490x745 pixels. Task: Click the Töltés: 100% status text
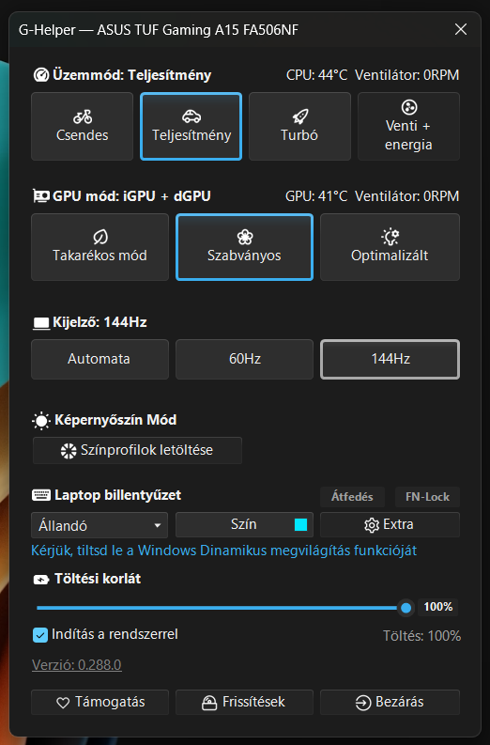pos(422,636)
